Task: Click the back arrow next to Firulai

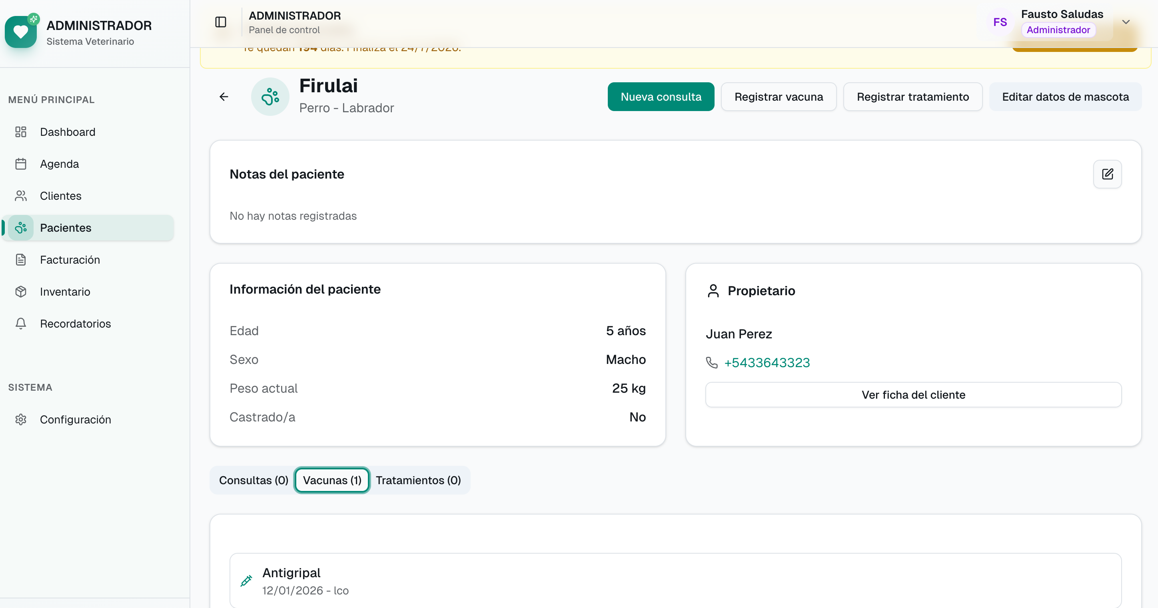Action: [x=224, y=97]
